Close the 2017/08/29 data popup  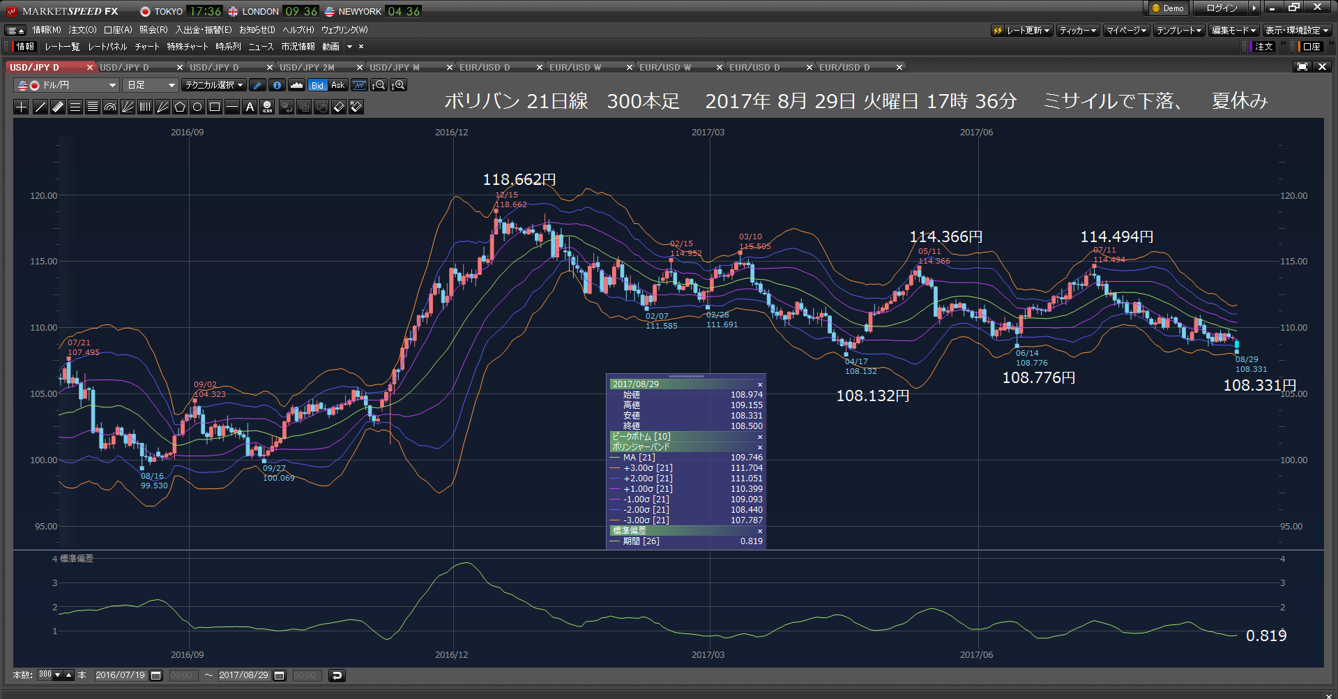(x=759, y=384)
